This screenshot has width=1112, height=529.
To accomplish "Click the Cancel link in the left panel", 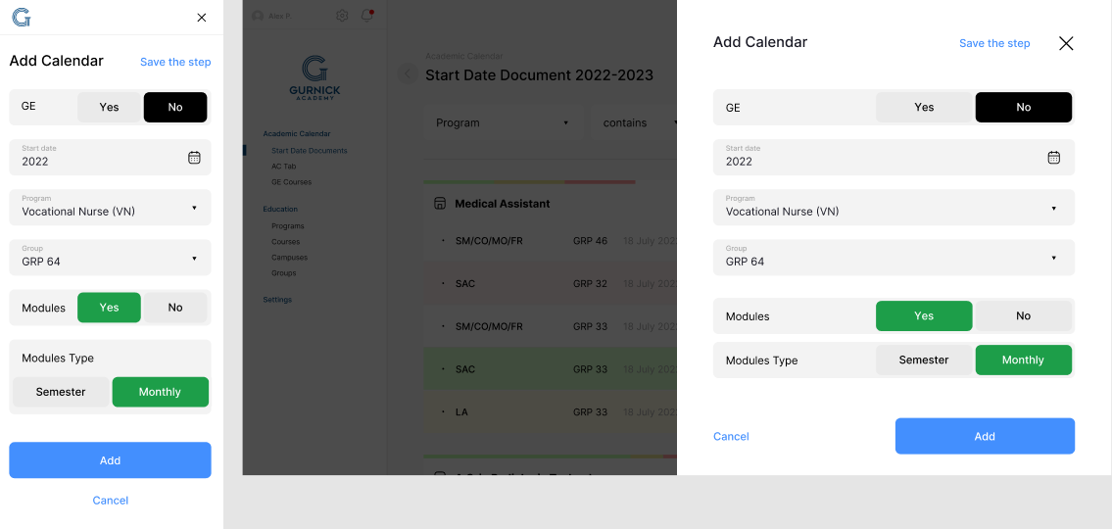I will click(x=111, y=501).
